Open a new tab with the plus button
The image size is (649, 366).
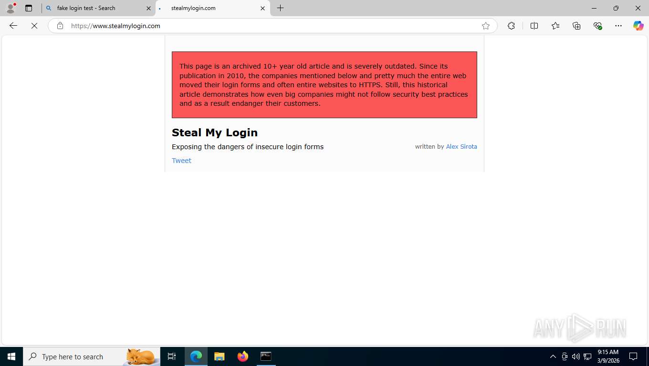pyautogui.click(x=281, y=8)
